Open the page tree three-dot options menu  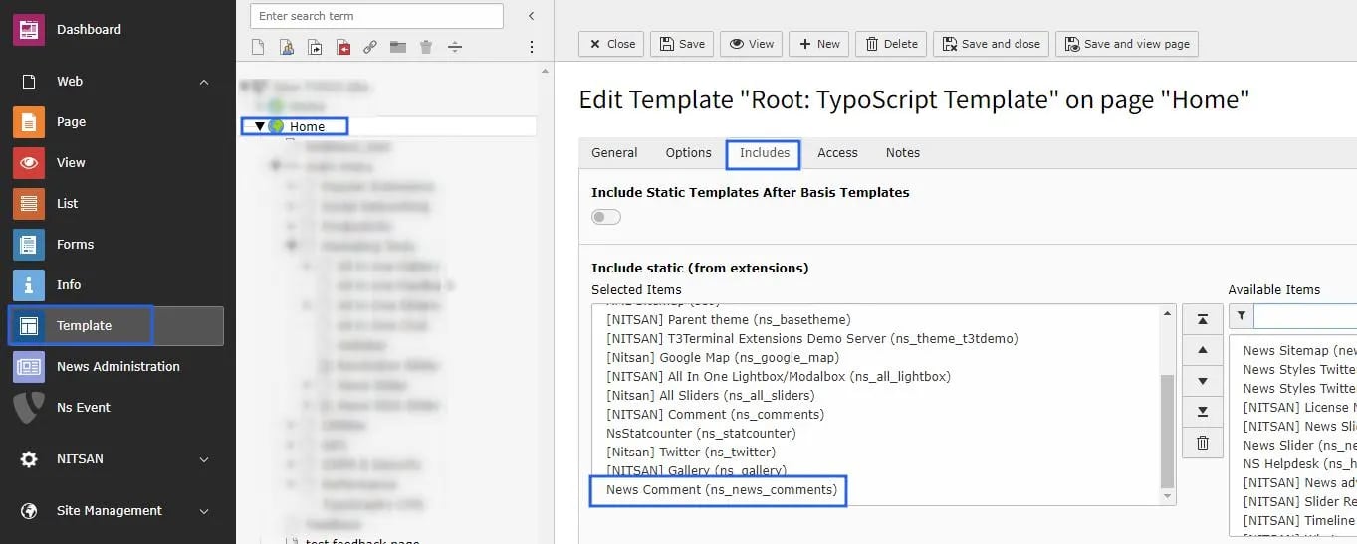(x=532, y=47)
